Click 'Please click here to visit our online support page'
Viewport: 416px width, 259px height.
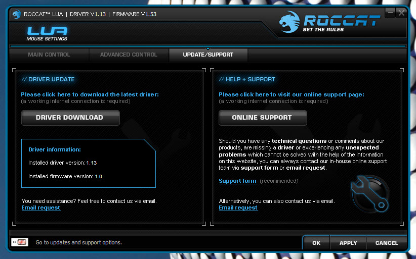292,94
